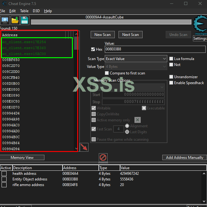Open the File menu
This screenshot has height=207, width=207.
point(3,11)
